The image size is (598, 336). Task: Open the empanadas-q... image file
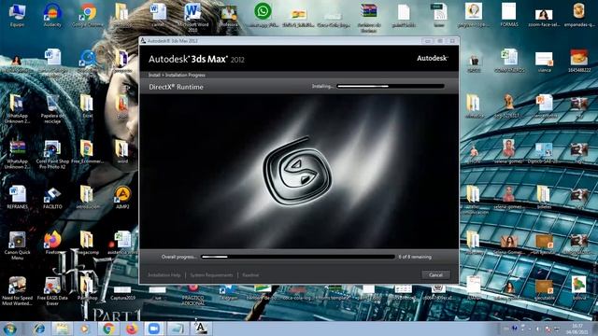point(579,16)
